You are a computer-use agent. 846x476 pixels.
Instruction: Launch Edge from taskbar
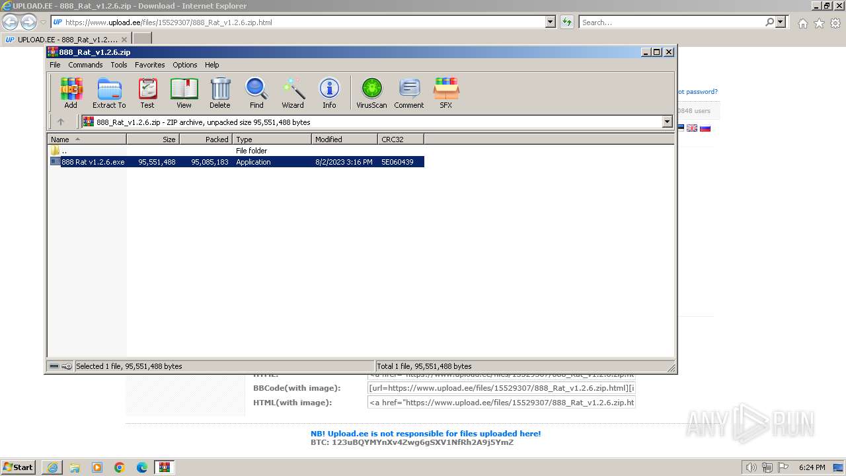142,467
